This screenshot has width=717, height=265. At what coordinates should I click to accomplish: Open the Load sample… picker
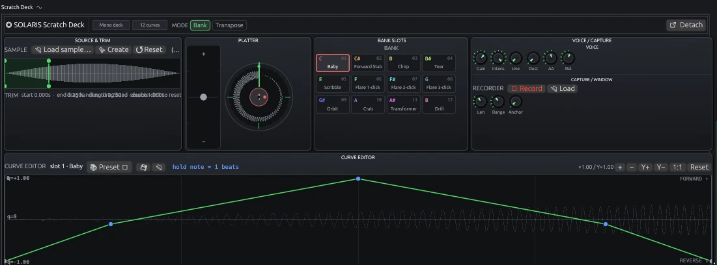[x=63, y=50]
